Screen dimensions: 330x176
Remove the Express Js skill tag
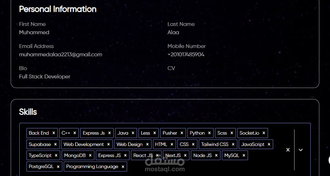[x=110, y=133]
